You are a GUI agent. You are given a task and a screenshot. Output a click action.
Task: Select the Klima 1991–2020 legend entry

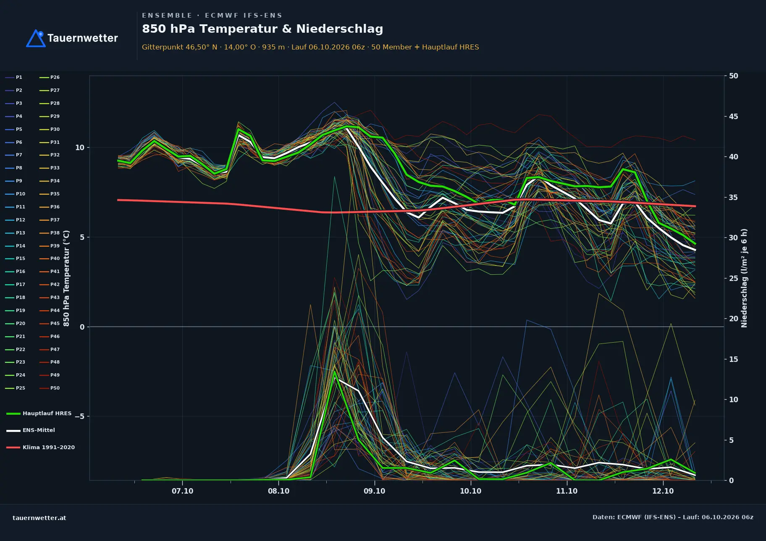(x=40, y=447)
